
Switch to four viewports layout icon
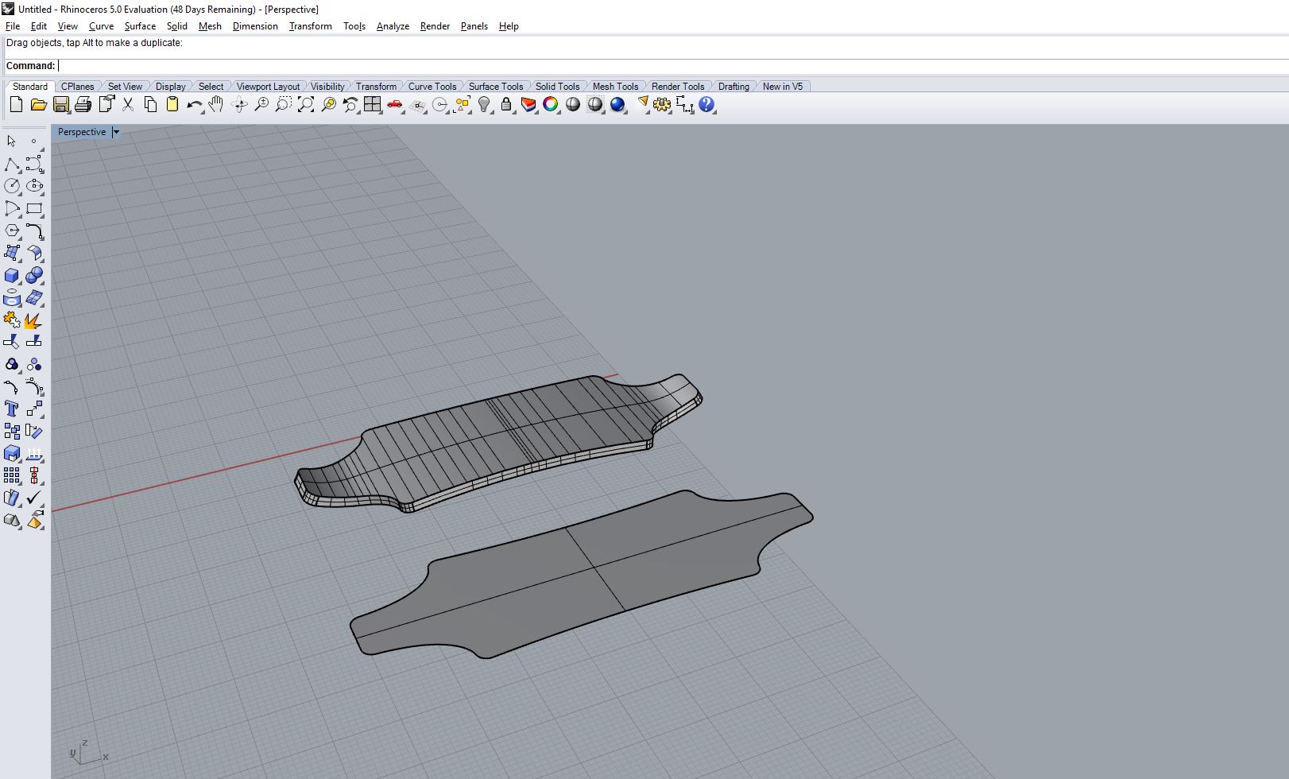[372, 104]
